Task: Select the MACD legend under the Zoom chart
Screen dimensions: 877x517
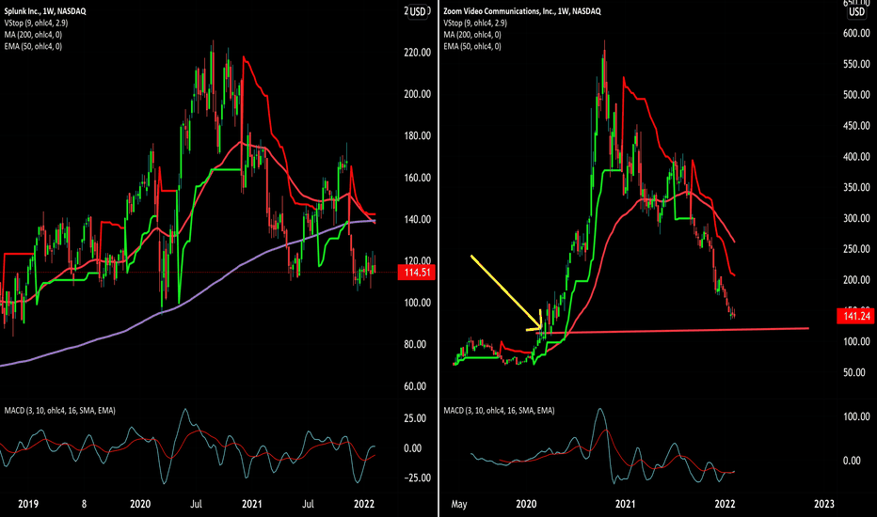Action: 499,411
